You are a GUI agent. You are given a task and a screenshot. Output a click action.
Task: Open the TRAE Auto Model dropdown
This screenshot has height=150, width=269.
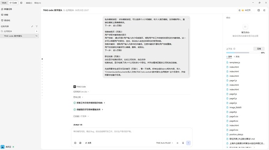point(165,143)
